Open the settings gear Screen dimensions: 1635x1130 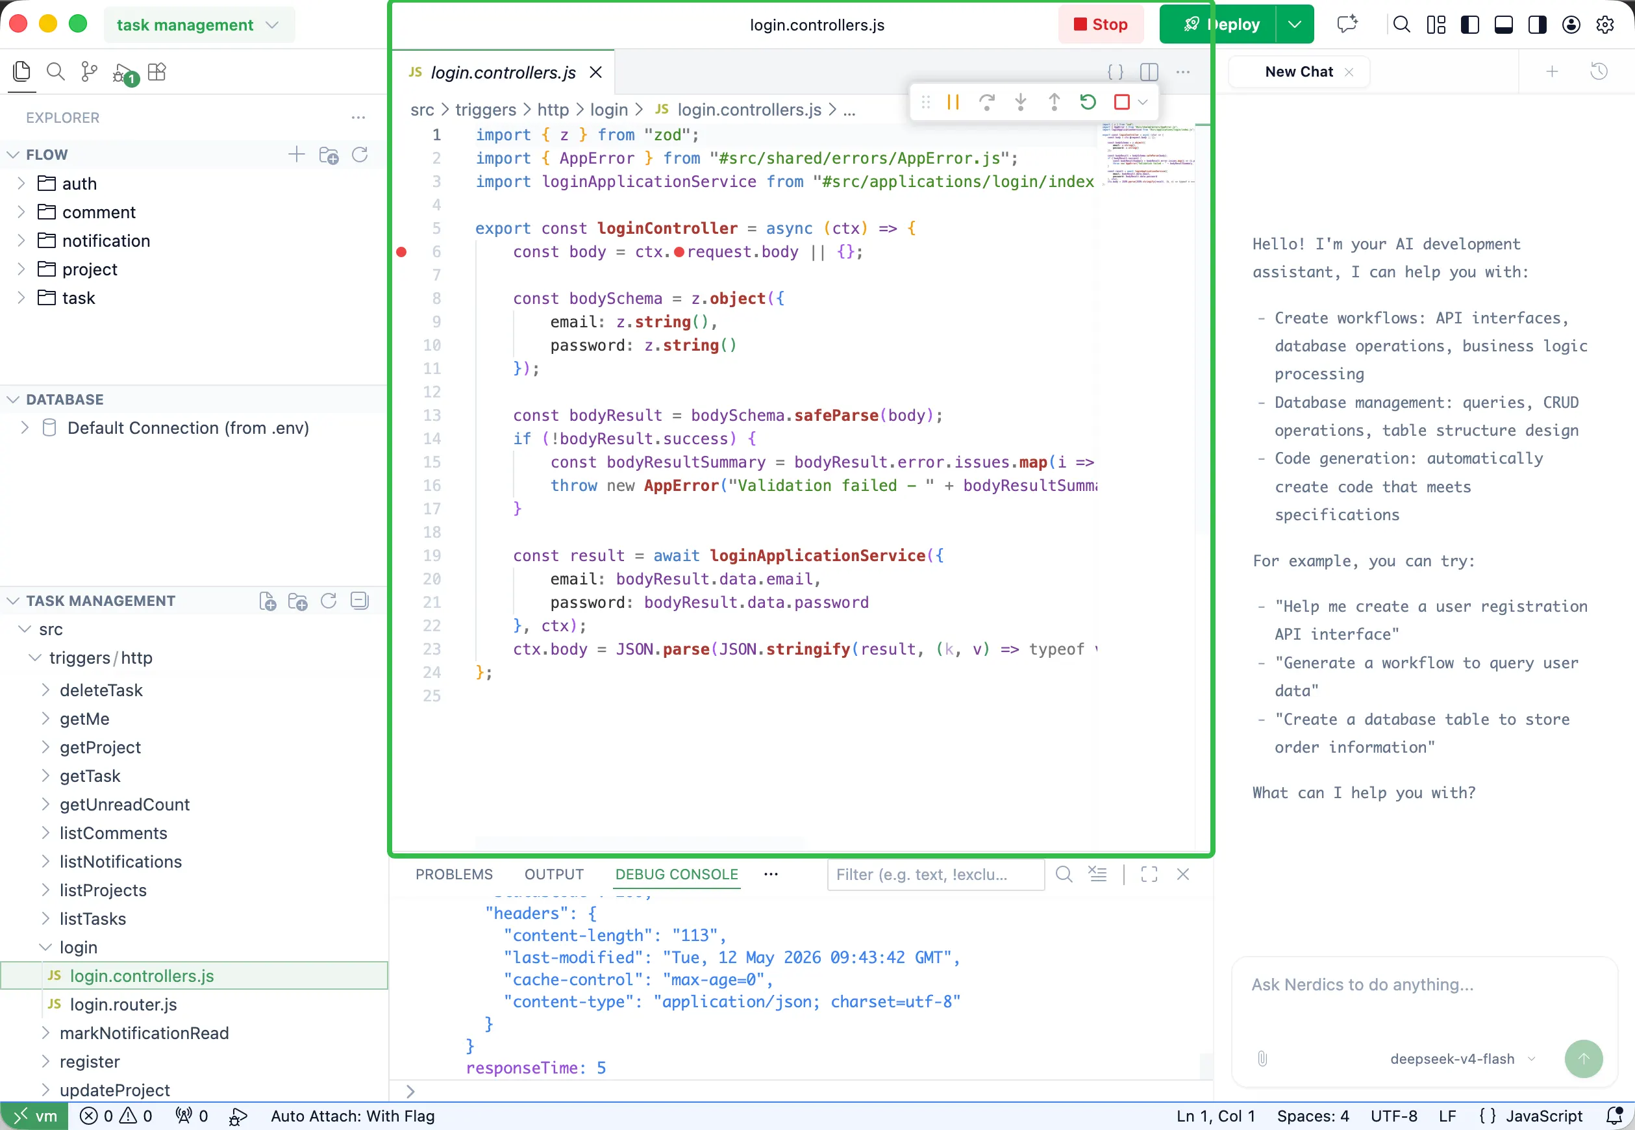pos(1605,25)
